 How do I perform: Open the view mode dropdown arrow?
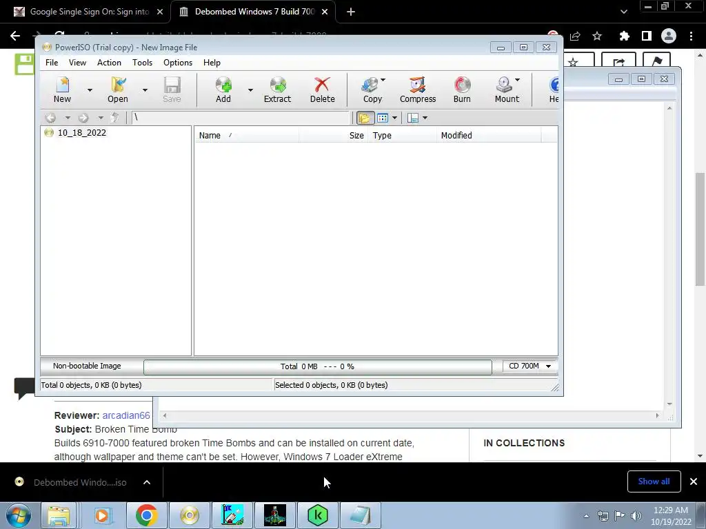pos(394,118)
